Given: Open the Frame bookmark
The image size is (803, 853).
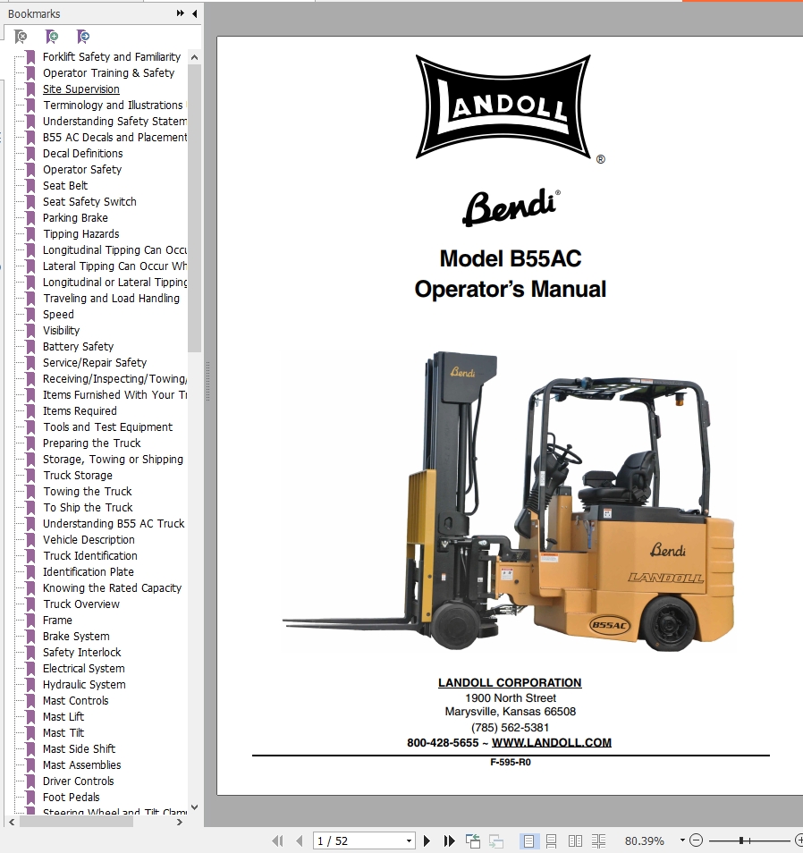Looking at the screenshot, I should point(57,621).
